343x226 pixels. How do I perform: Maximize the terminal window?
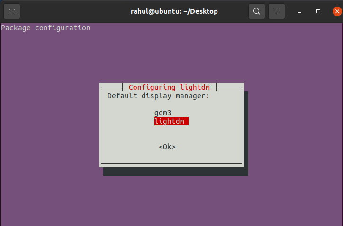(318, 11)
